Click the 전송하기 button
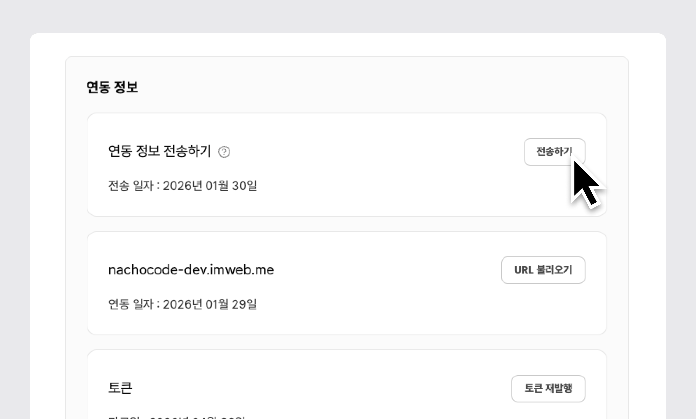The image size is (696, 419). [x=554, y=151]
